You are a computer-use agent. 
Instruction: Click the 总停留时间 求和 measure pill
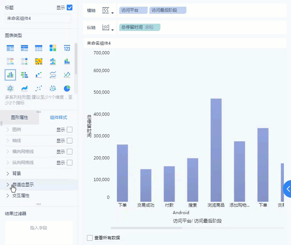(139, 27)
